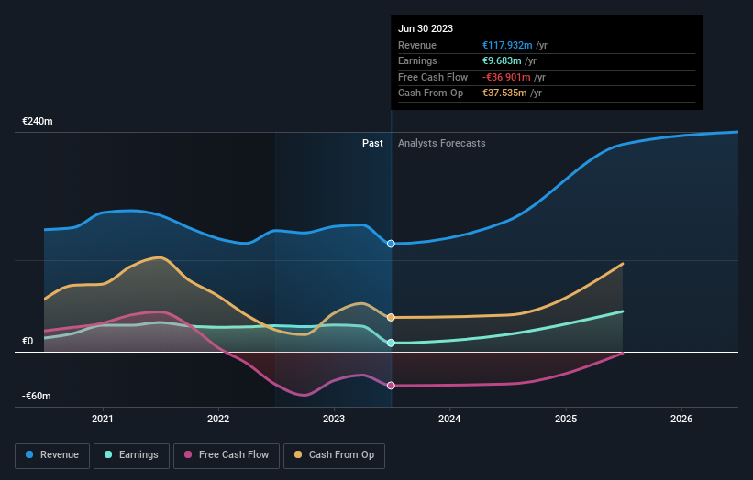This screenshot has width=753, height=480.
Task: Select the blue Revenue data point marker
Action: click(391, 244)
